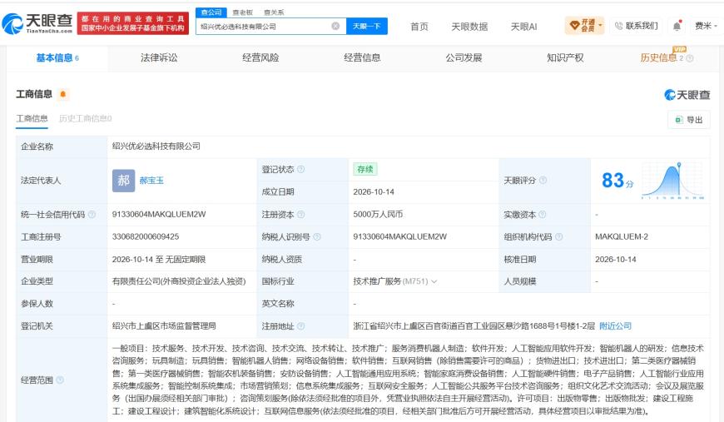Open 天眼数据 in top navigation
Screen dimensions: 724x422
tap(469, 27)
